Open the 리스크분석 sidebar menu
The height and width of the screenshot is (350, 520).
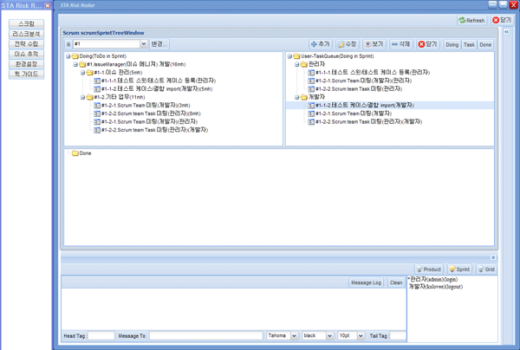[27, 34]
